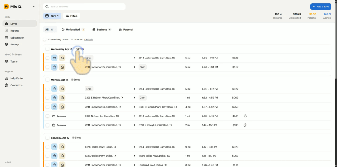The image size is (337, 167).
Task: Click home icon on 6:37 – 6:52 PM drive
Action: click(x=62, y=107)
